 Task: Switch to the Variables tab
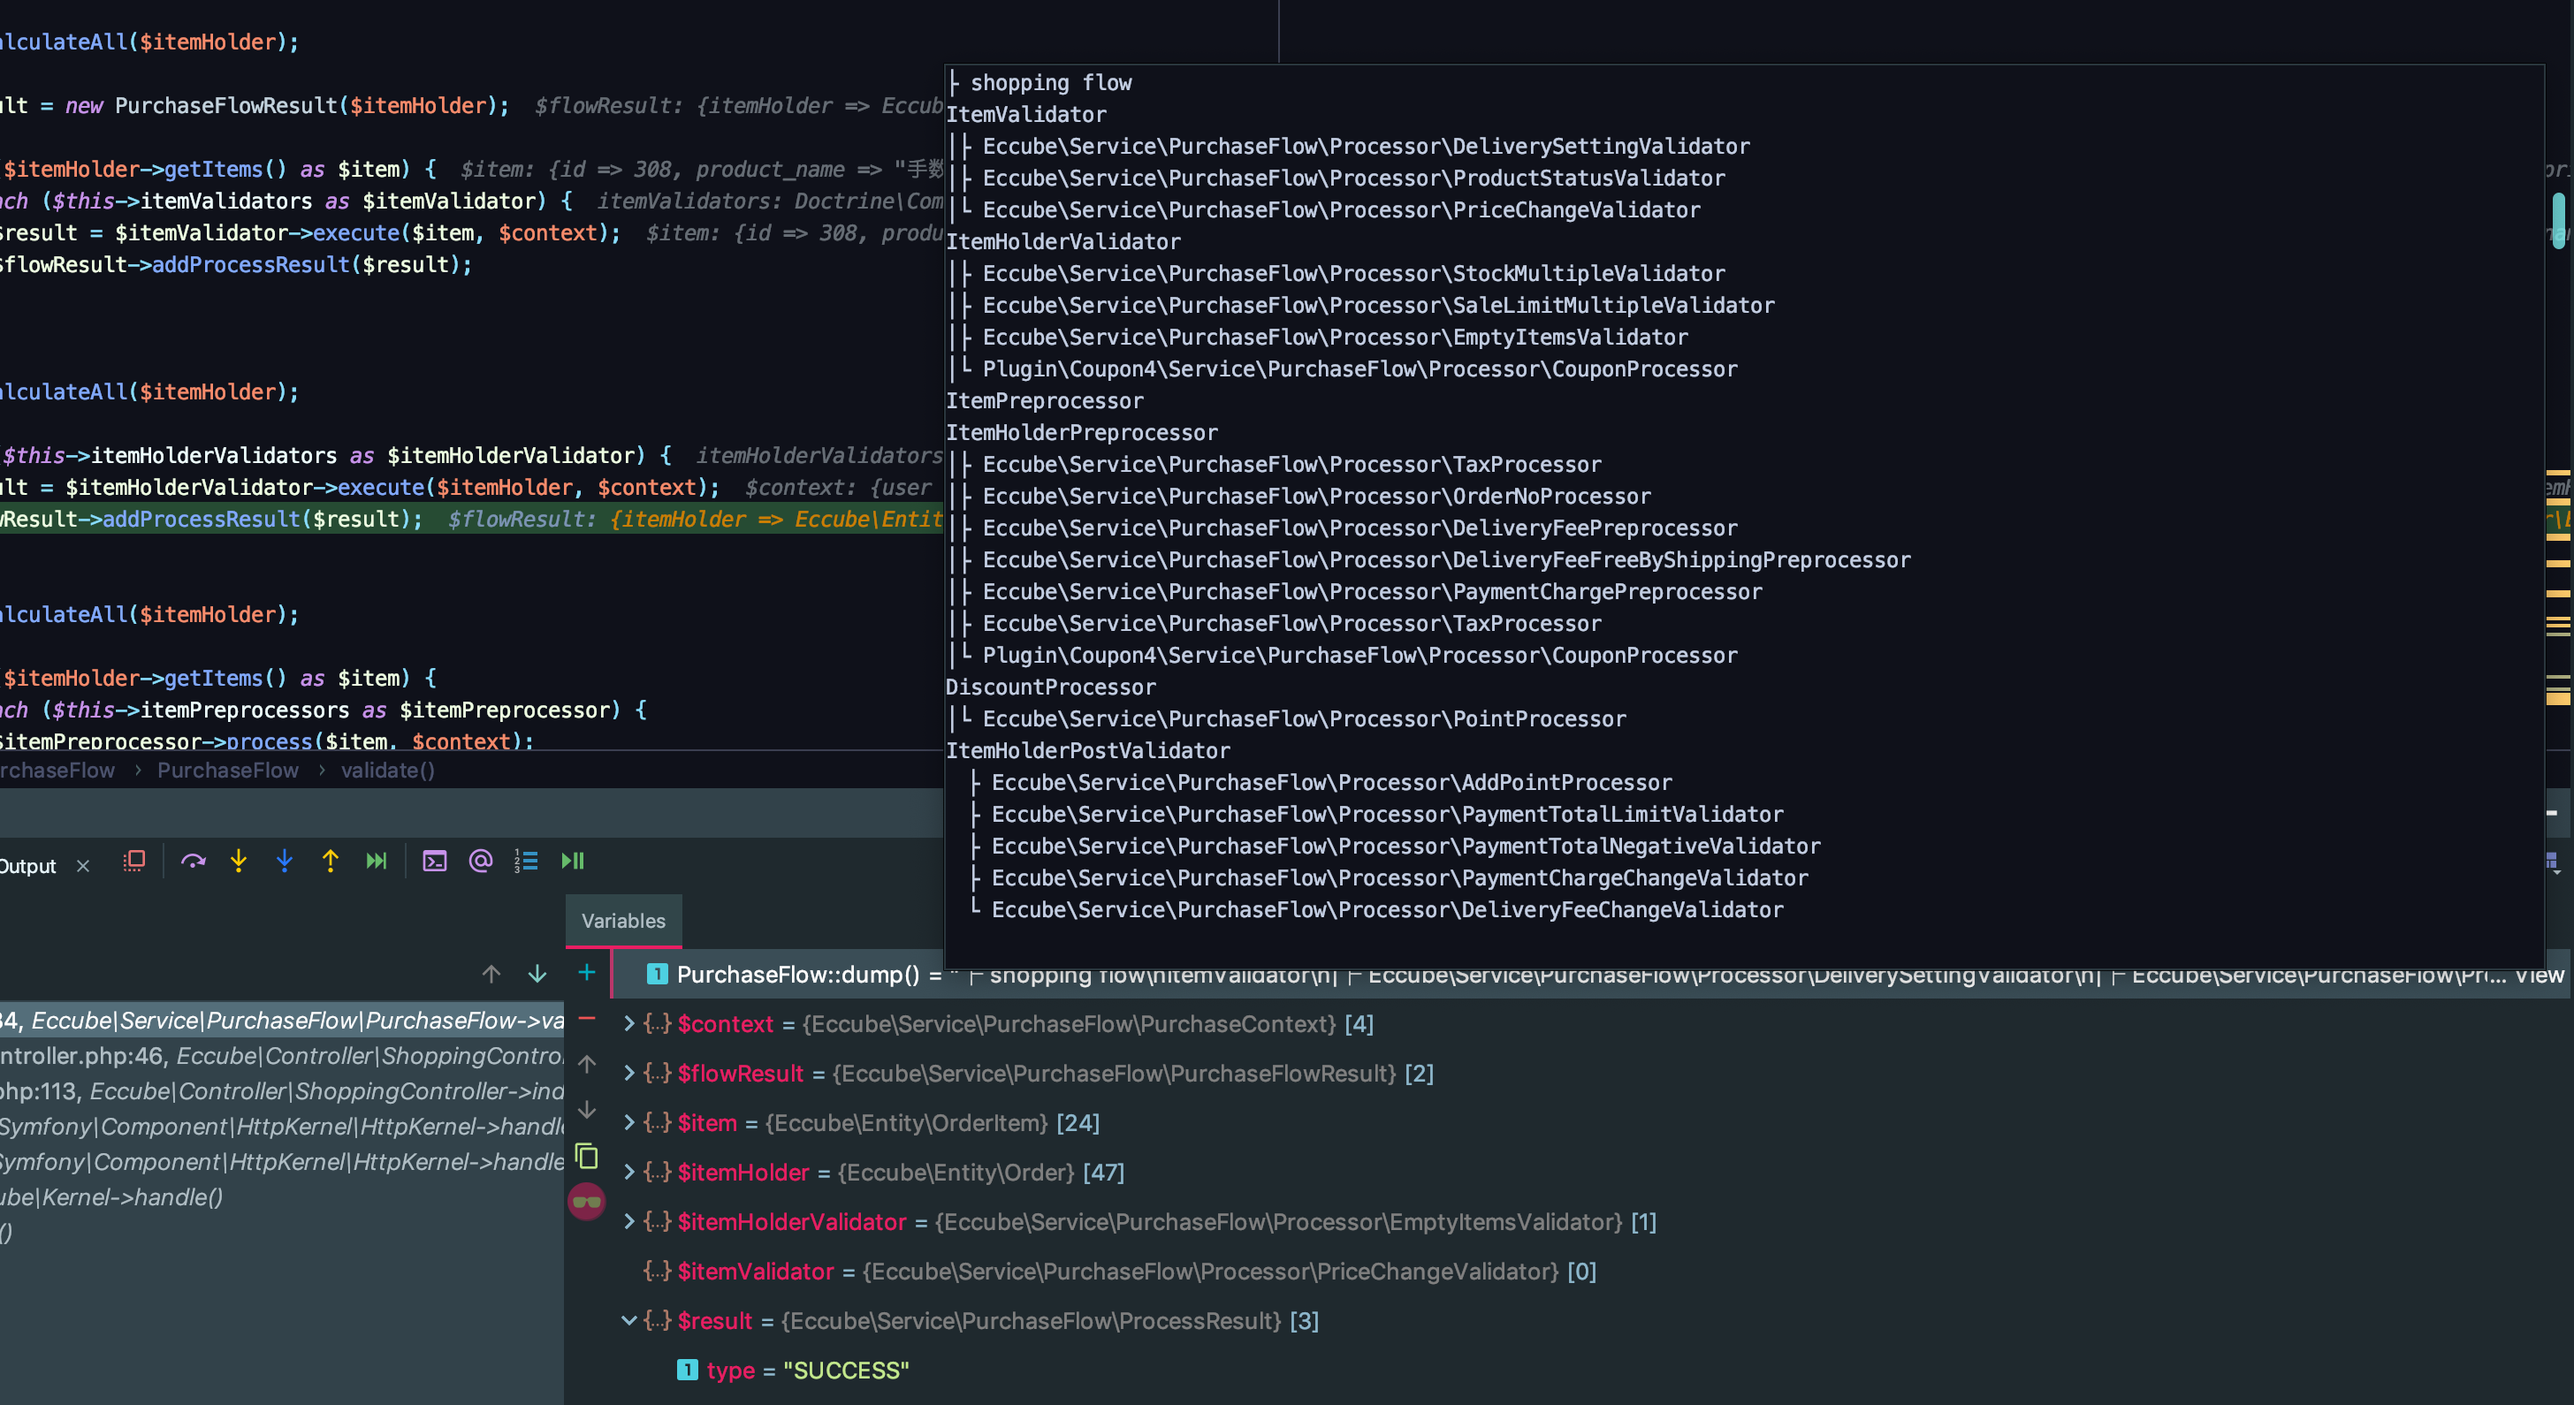click(x=623, y=921)
